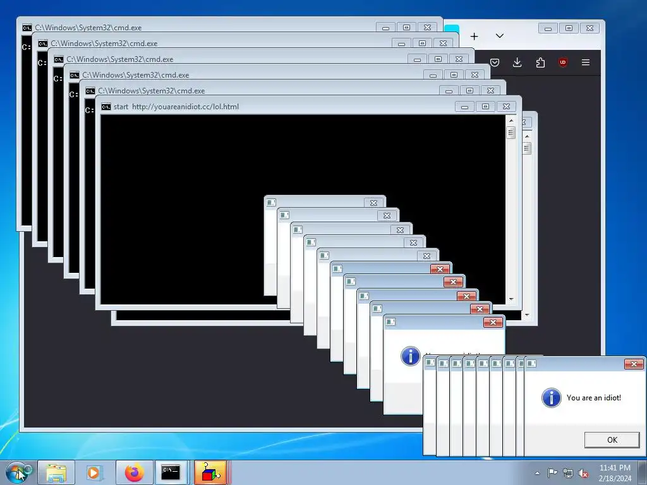Click the muted volume tray icon
The width and height of the screenshot is (647, 485).
pyautogui.click(x=583, y=474)
